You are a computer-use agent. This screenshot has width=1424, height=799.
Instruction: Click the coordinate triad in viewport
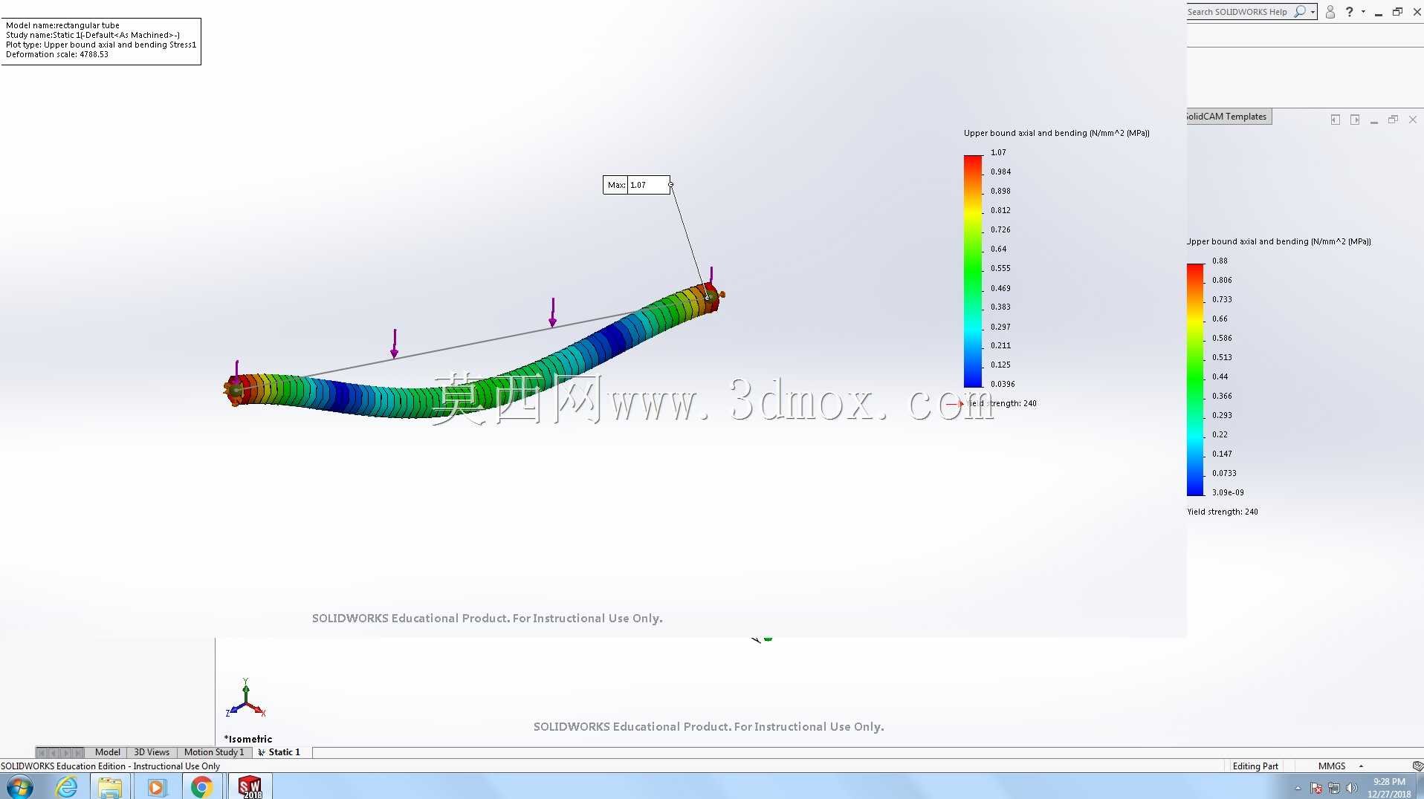click(x=245, y=698)
